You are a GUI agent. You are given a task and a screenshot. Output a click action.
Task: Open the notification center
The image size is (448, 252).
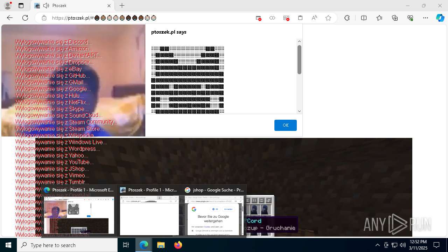pos(436,245)
